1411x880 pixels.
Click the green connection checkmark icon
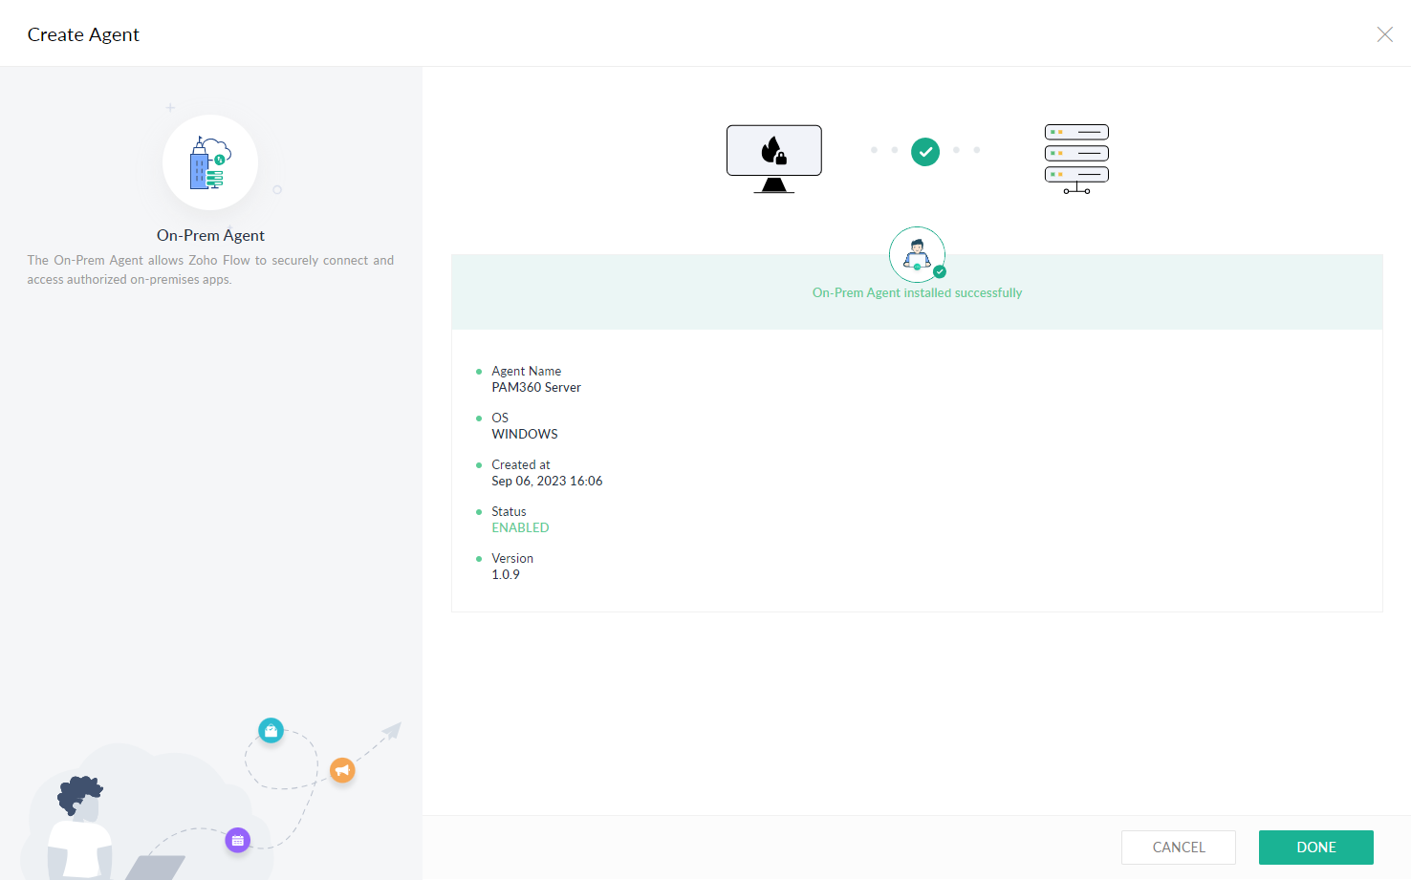pos(925,151)
